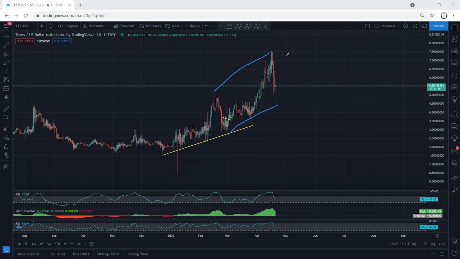Open indicator Templates
This screenshot has width=460, height=259.
tap(150, 26)
